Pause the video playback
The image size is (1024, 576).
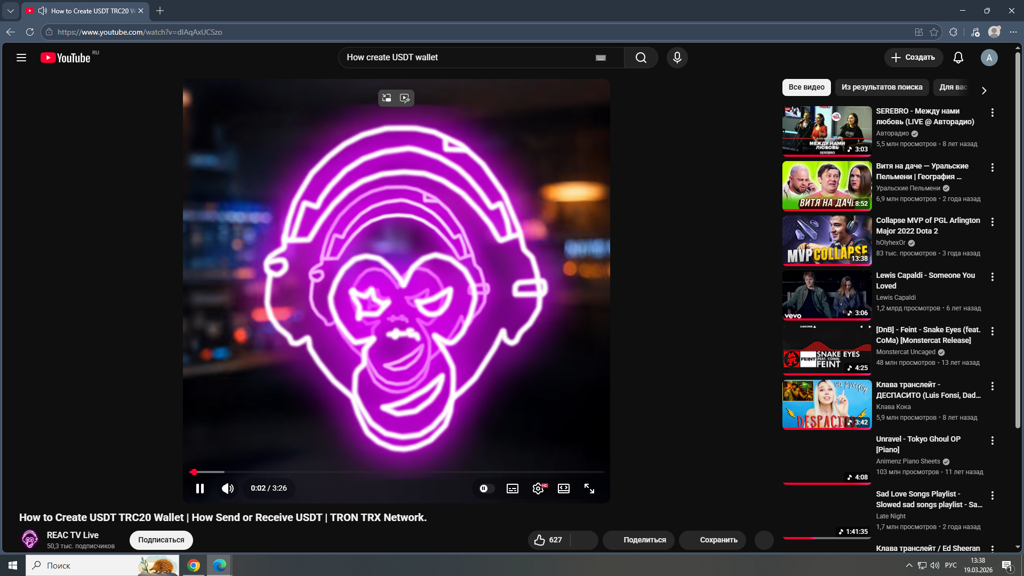(x=200, y=489)
